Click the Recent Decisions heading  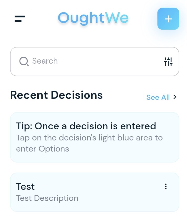(x=56, y=95)
